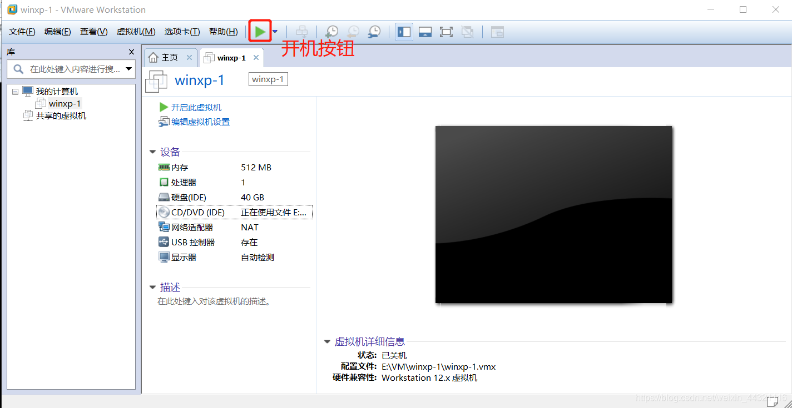
Task: Click the 开启此虚拟机 green arrow icon
Action: click(164, 107)
